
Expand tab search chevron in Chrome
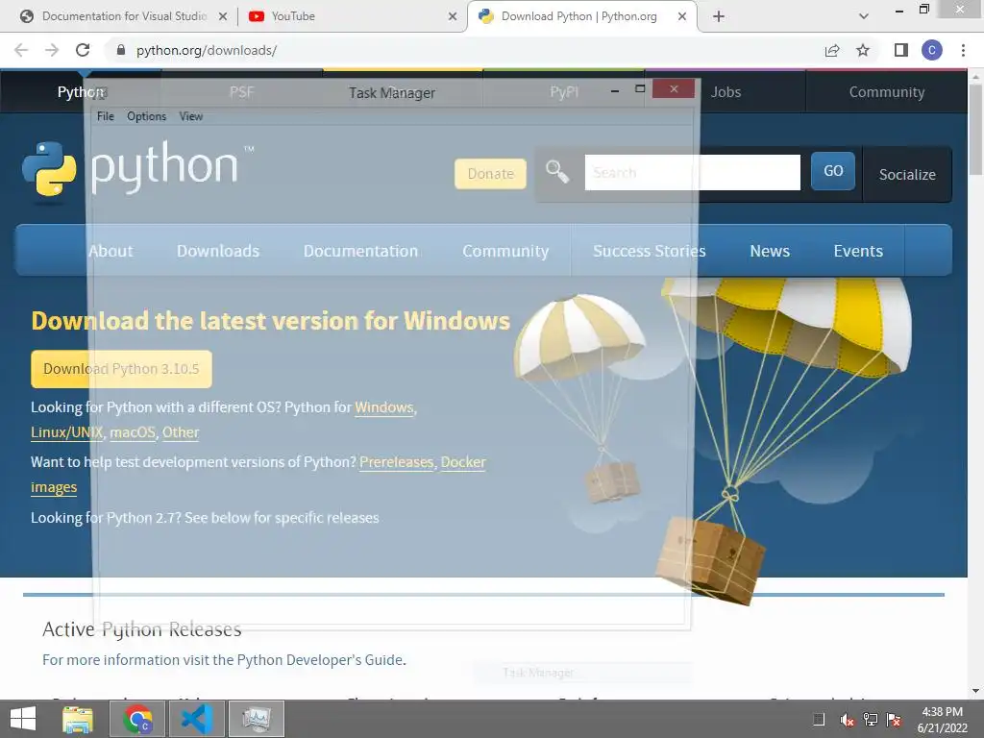[x=864, y=17]
